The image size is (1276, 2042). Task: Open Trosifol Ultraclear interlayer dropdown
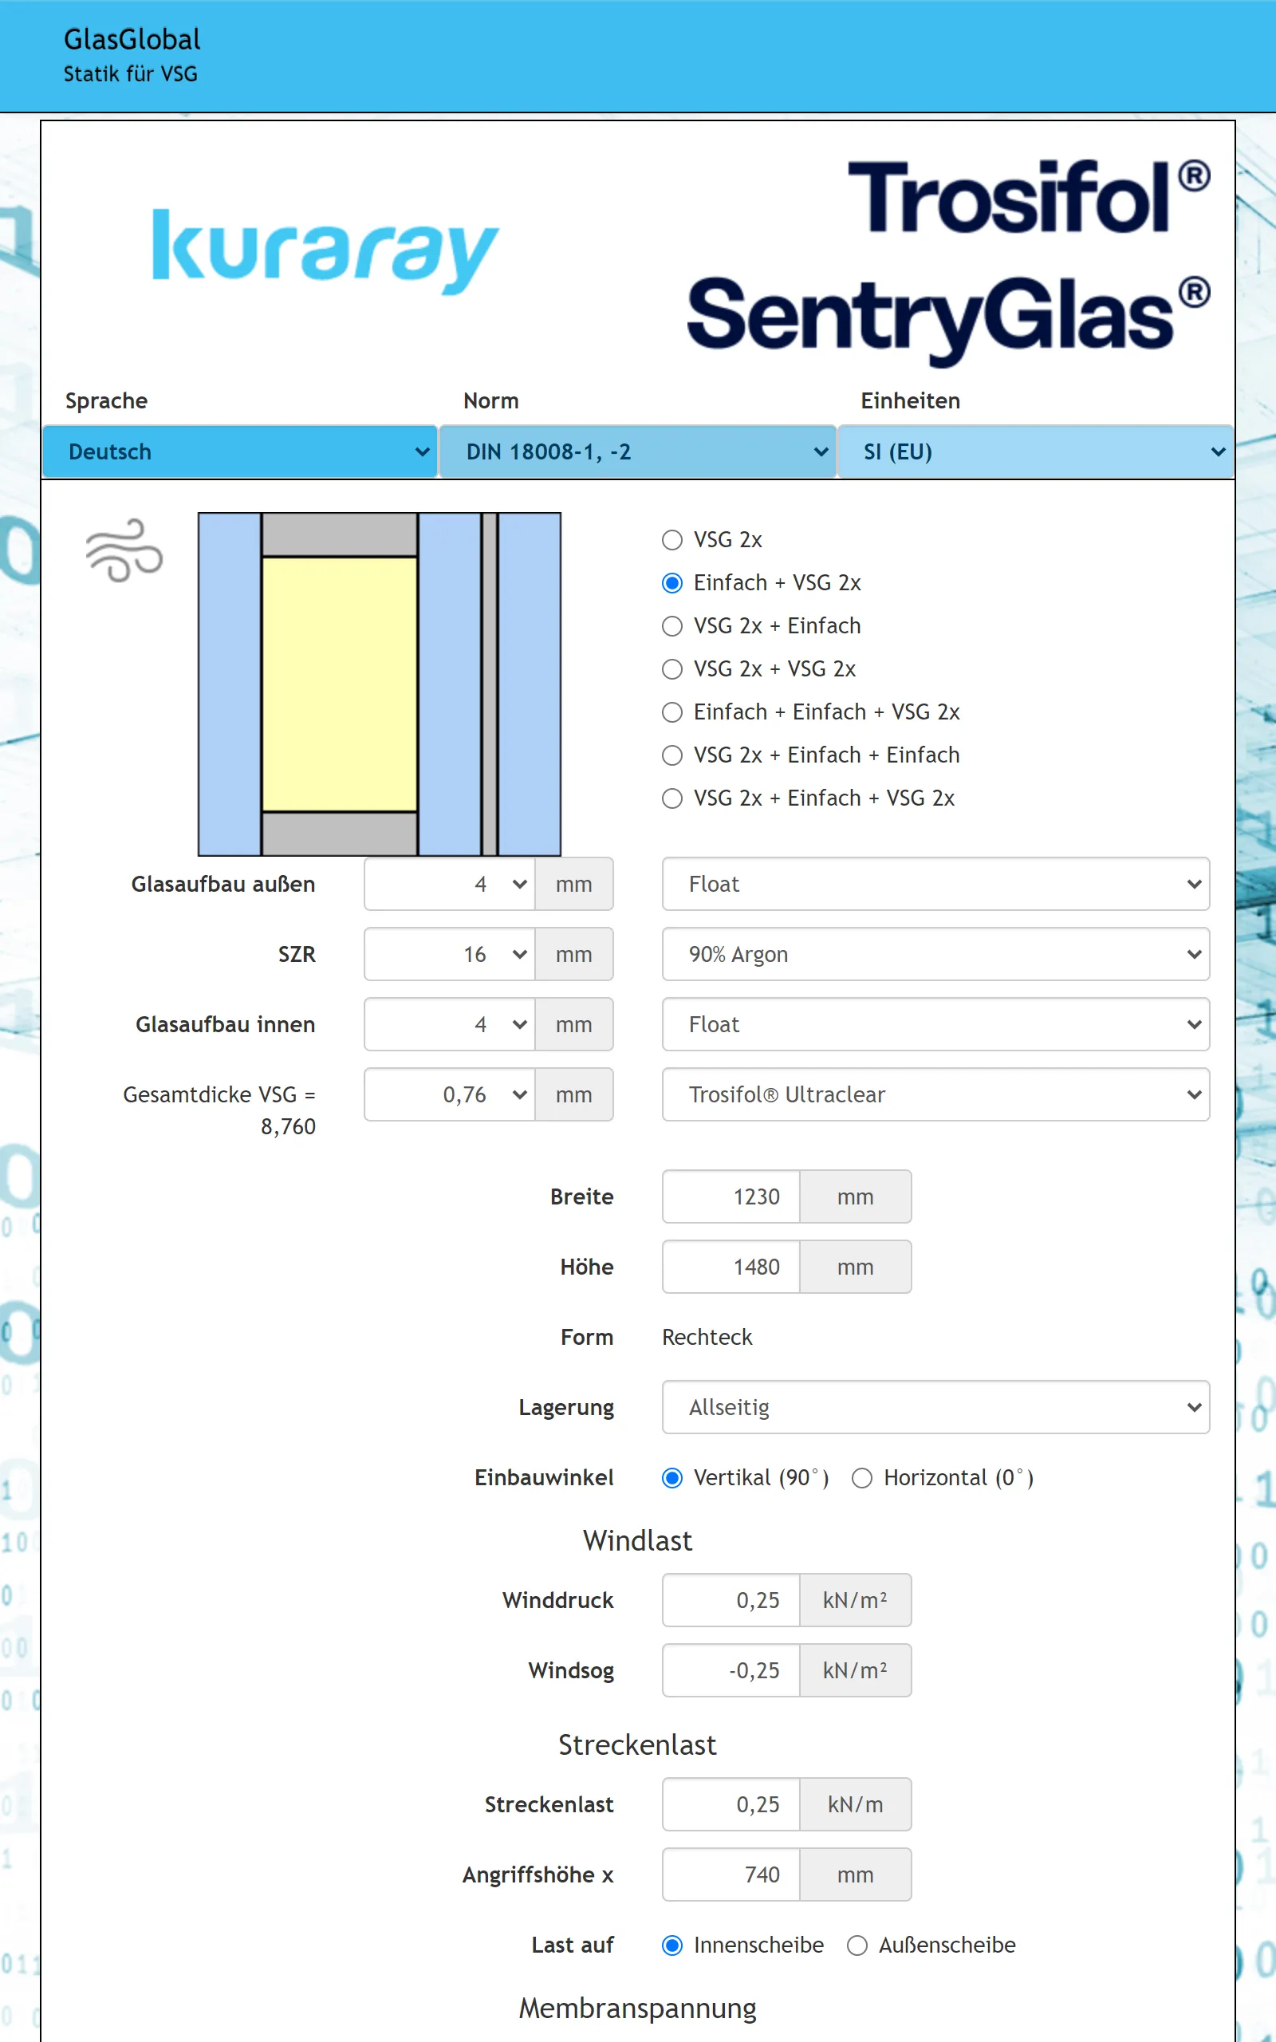tap(935, 1094)
